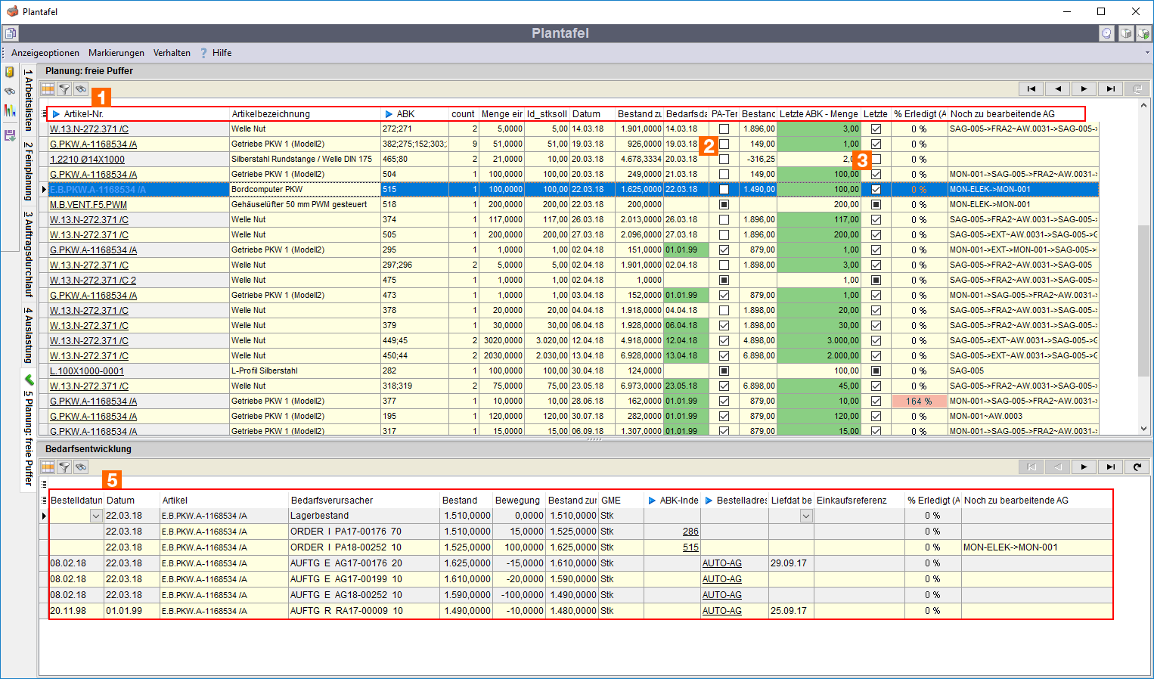The height and width of the screenshot is (679, 1154).
Task: Jump to last record in Planung table
Action: pos(1111,88)
